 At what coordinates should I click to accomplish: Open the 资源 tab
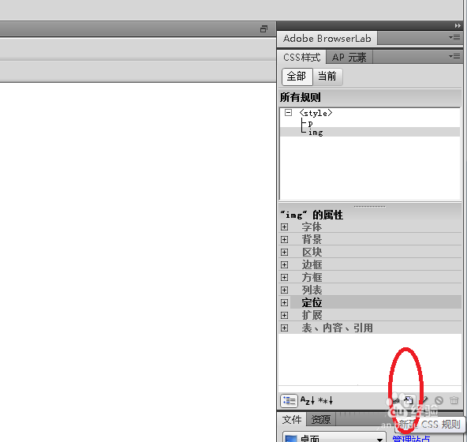(x=321, y=420)
